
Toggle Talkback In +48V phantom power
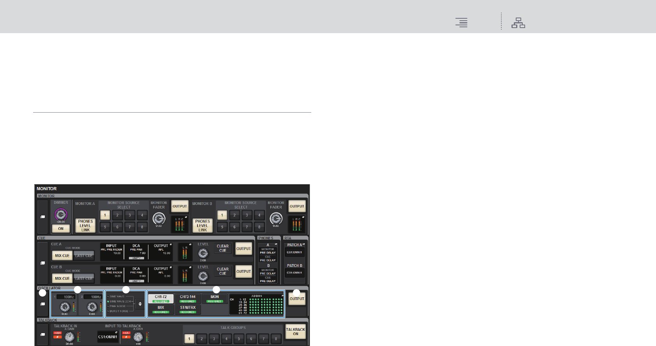click(x=58, y=333)
